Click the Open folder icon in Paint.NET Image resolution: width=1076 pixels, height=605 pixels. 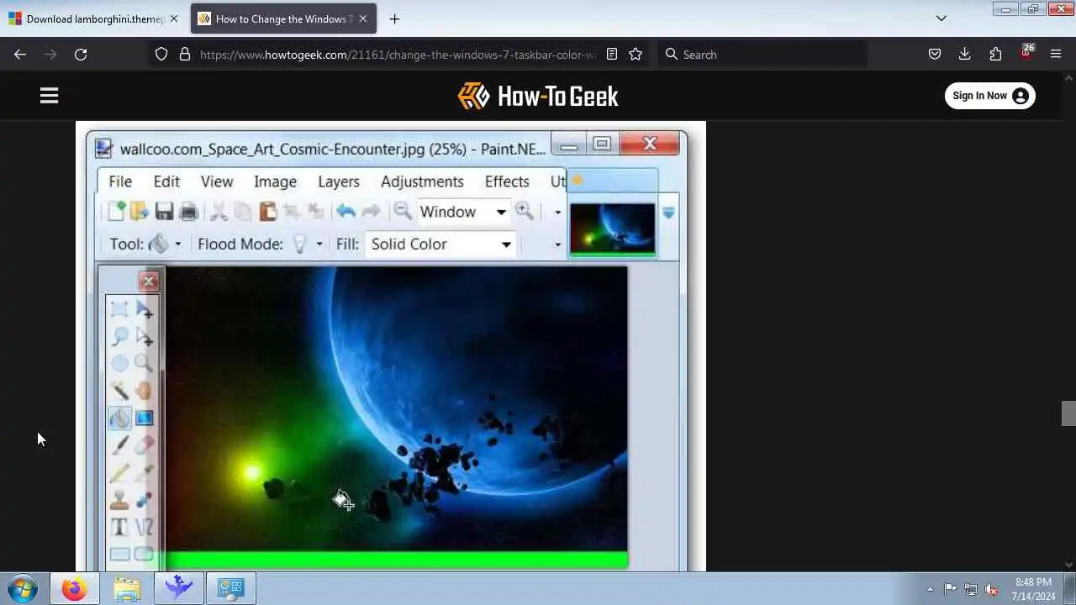pos(139,212)
